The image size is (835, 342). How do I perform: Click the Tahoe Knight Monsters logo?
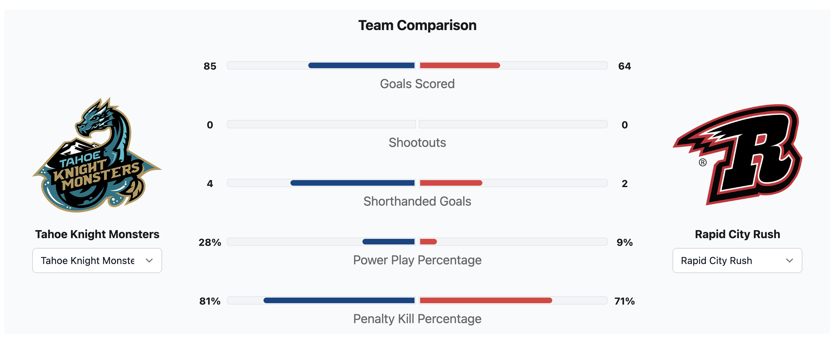tap(97, 156)
